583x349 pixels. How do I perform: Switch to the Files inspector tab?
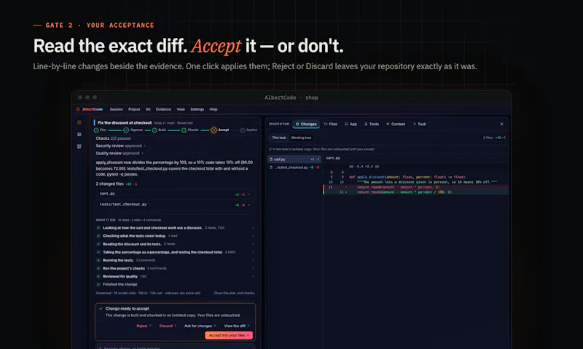click(x=331, y=124)
